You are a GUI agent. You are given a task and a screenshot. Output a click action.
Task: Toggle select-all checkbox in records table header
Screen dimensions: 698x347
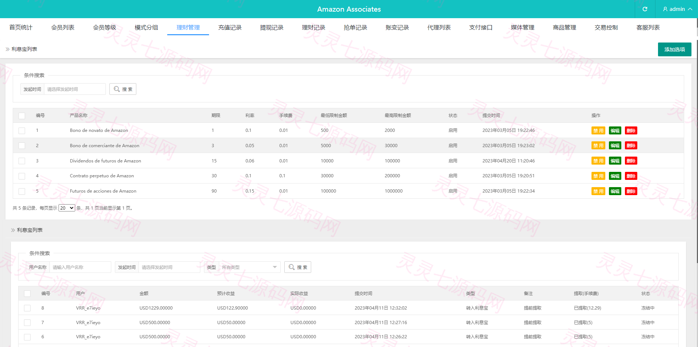[27, 294]
